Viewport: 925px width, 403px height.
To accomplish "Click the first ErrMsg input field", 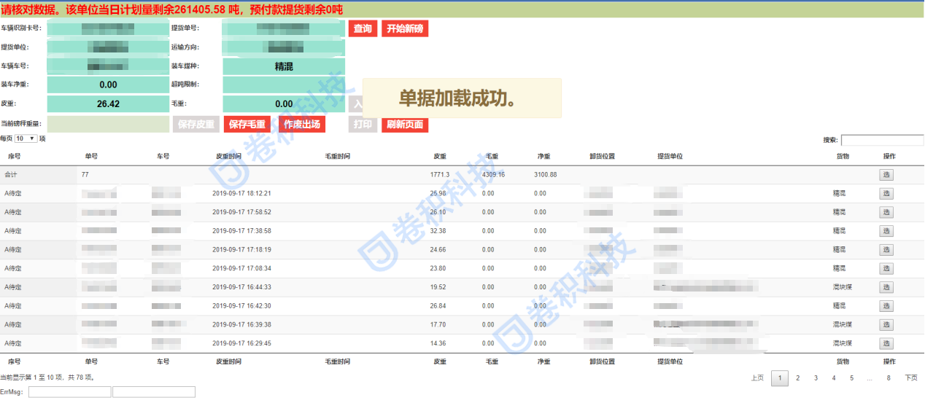I will click(69, 392).
